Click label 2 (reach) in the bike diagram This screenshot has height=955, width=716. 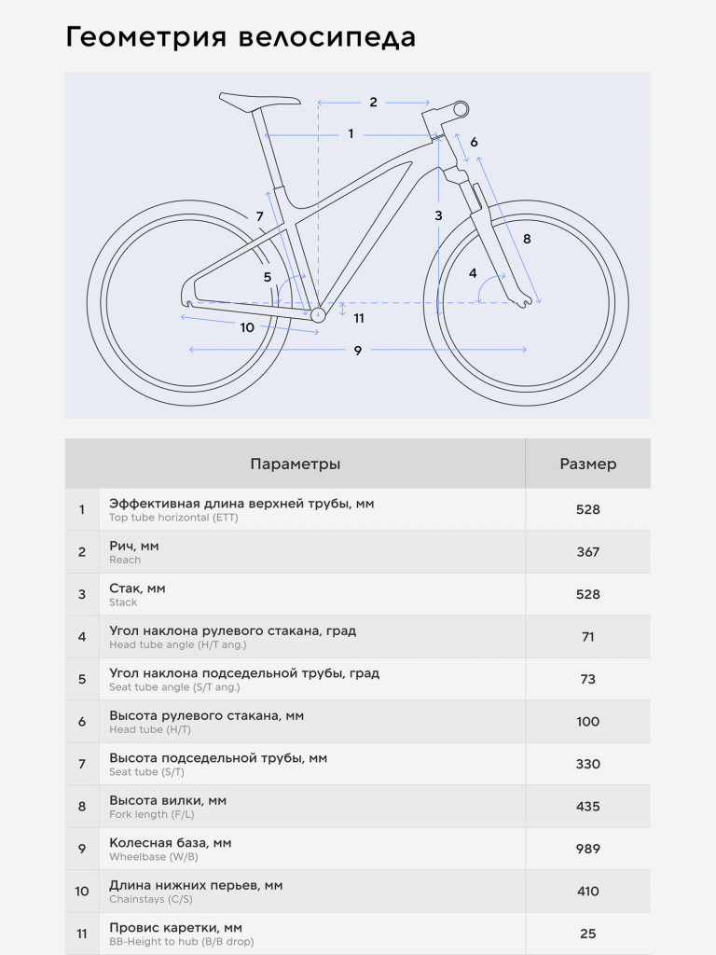373,103
